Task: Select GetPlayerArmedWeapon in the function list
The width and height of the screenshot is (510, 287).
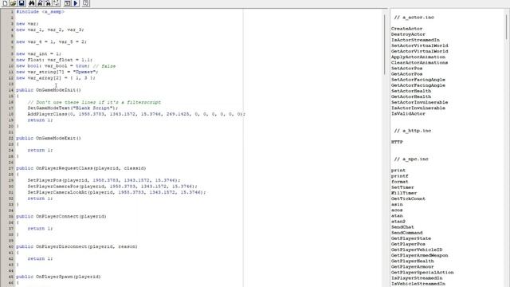Action: pyautogui.click(x=419, y=255)
